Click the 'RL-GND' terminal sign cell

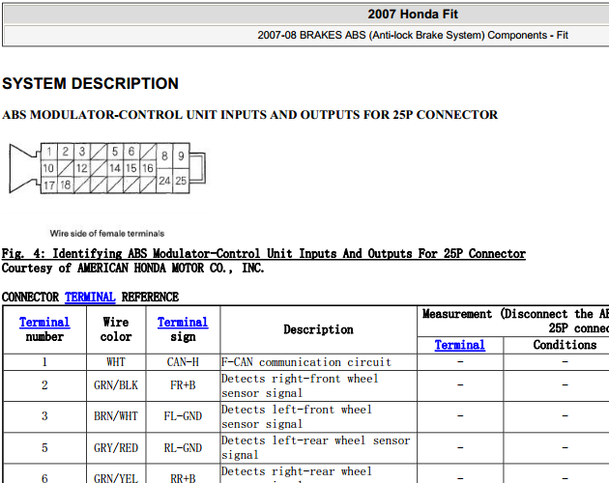183,447
